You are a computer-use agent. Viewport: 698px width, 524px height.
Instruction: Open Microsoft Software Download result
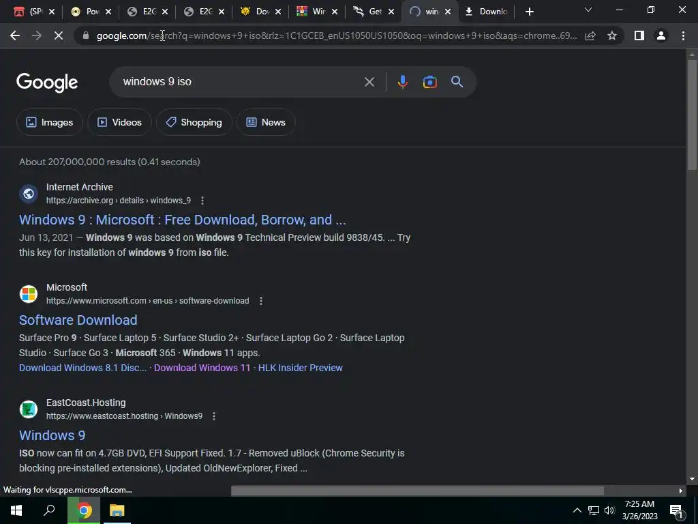tap(78, 321)
